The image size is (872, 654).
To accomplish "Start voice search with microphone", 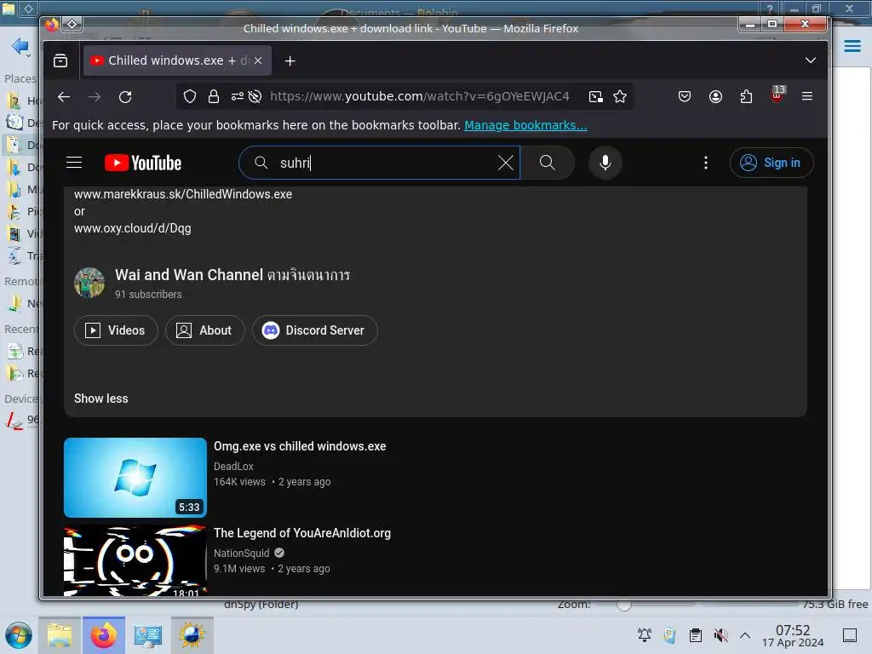I will click(x=605, y=163).
